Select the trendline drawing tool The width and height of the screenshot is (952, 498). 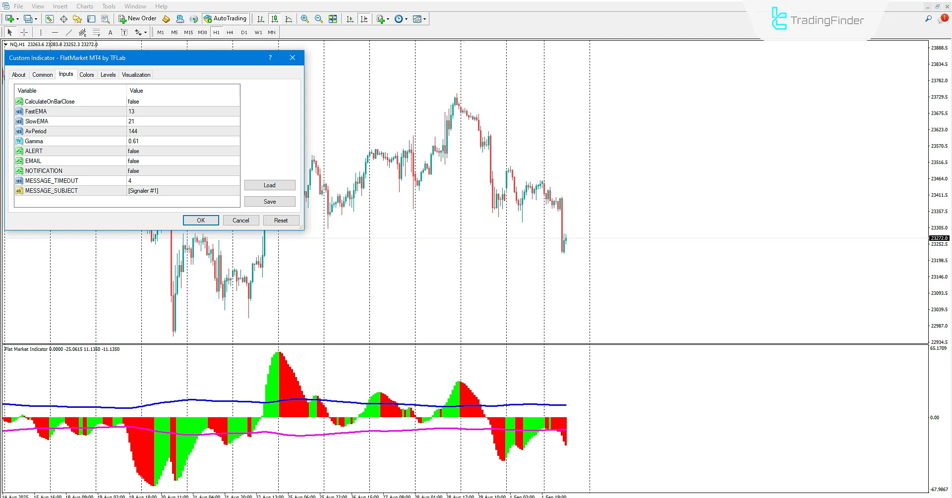[x=69, y=32]
